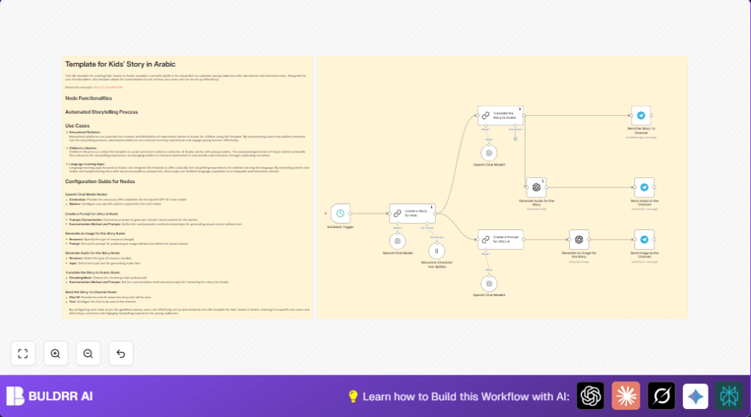Click the lightbulb icon in footer banner
751x417 pixels.
tap(353, 396)
